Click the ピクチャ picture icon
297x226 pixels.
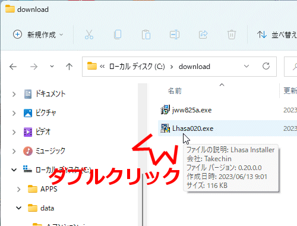point(28,113)
